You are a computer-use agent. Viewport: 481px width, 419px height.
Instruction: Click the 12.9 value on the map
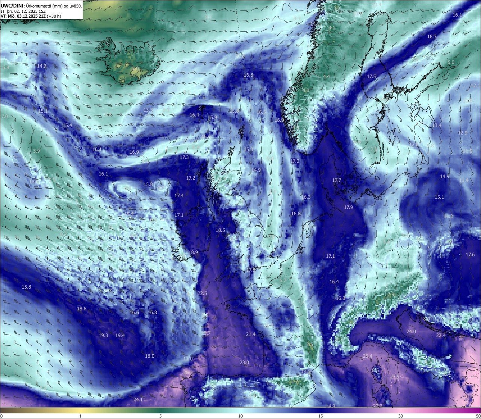point(463,133)
